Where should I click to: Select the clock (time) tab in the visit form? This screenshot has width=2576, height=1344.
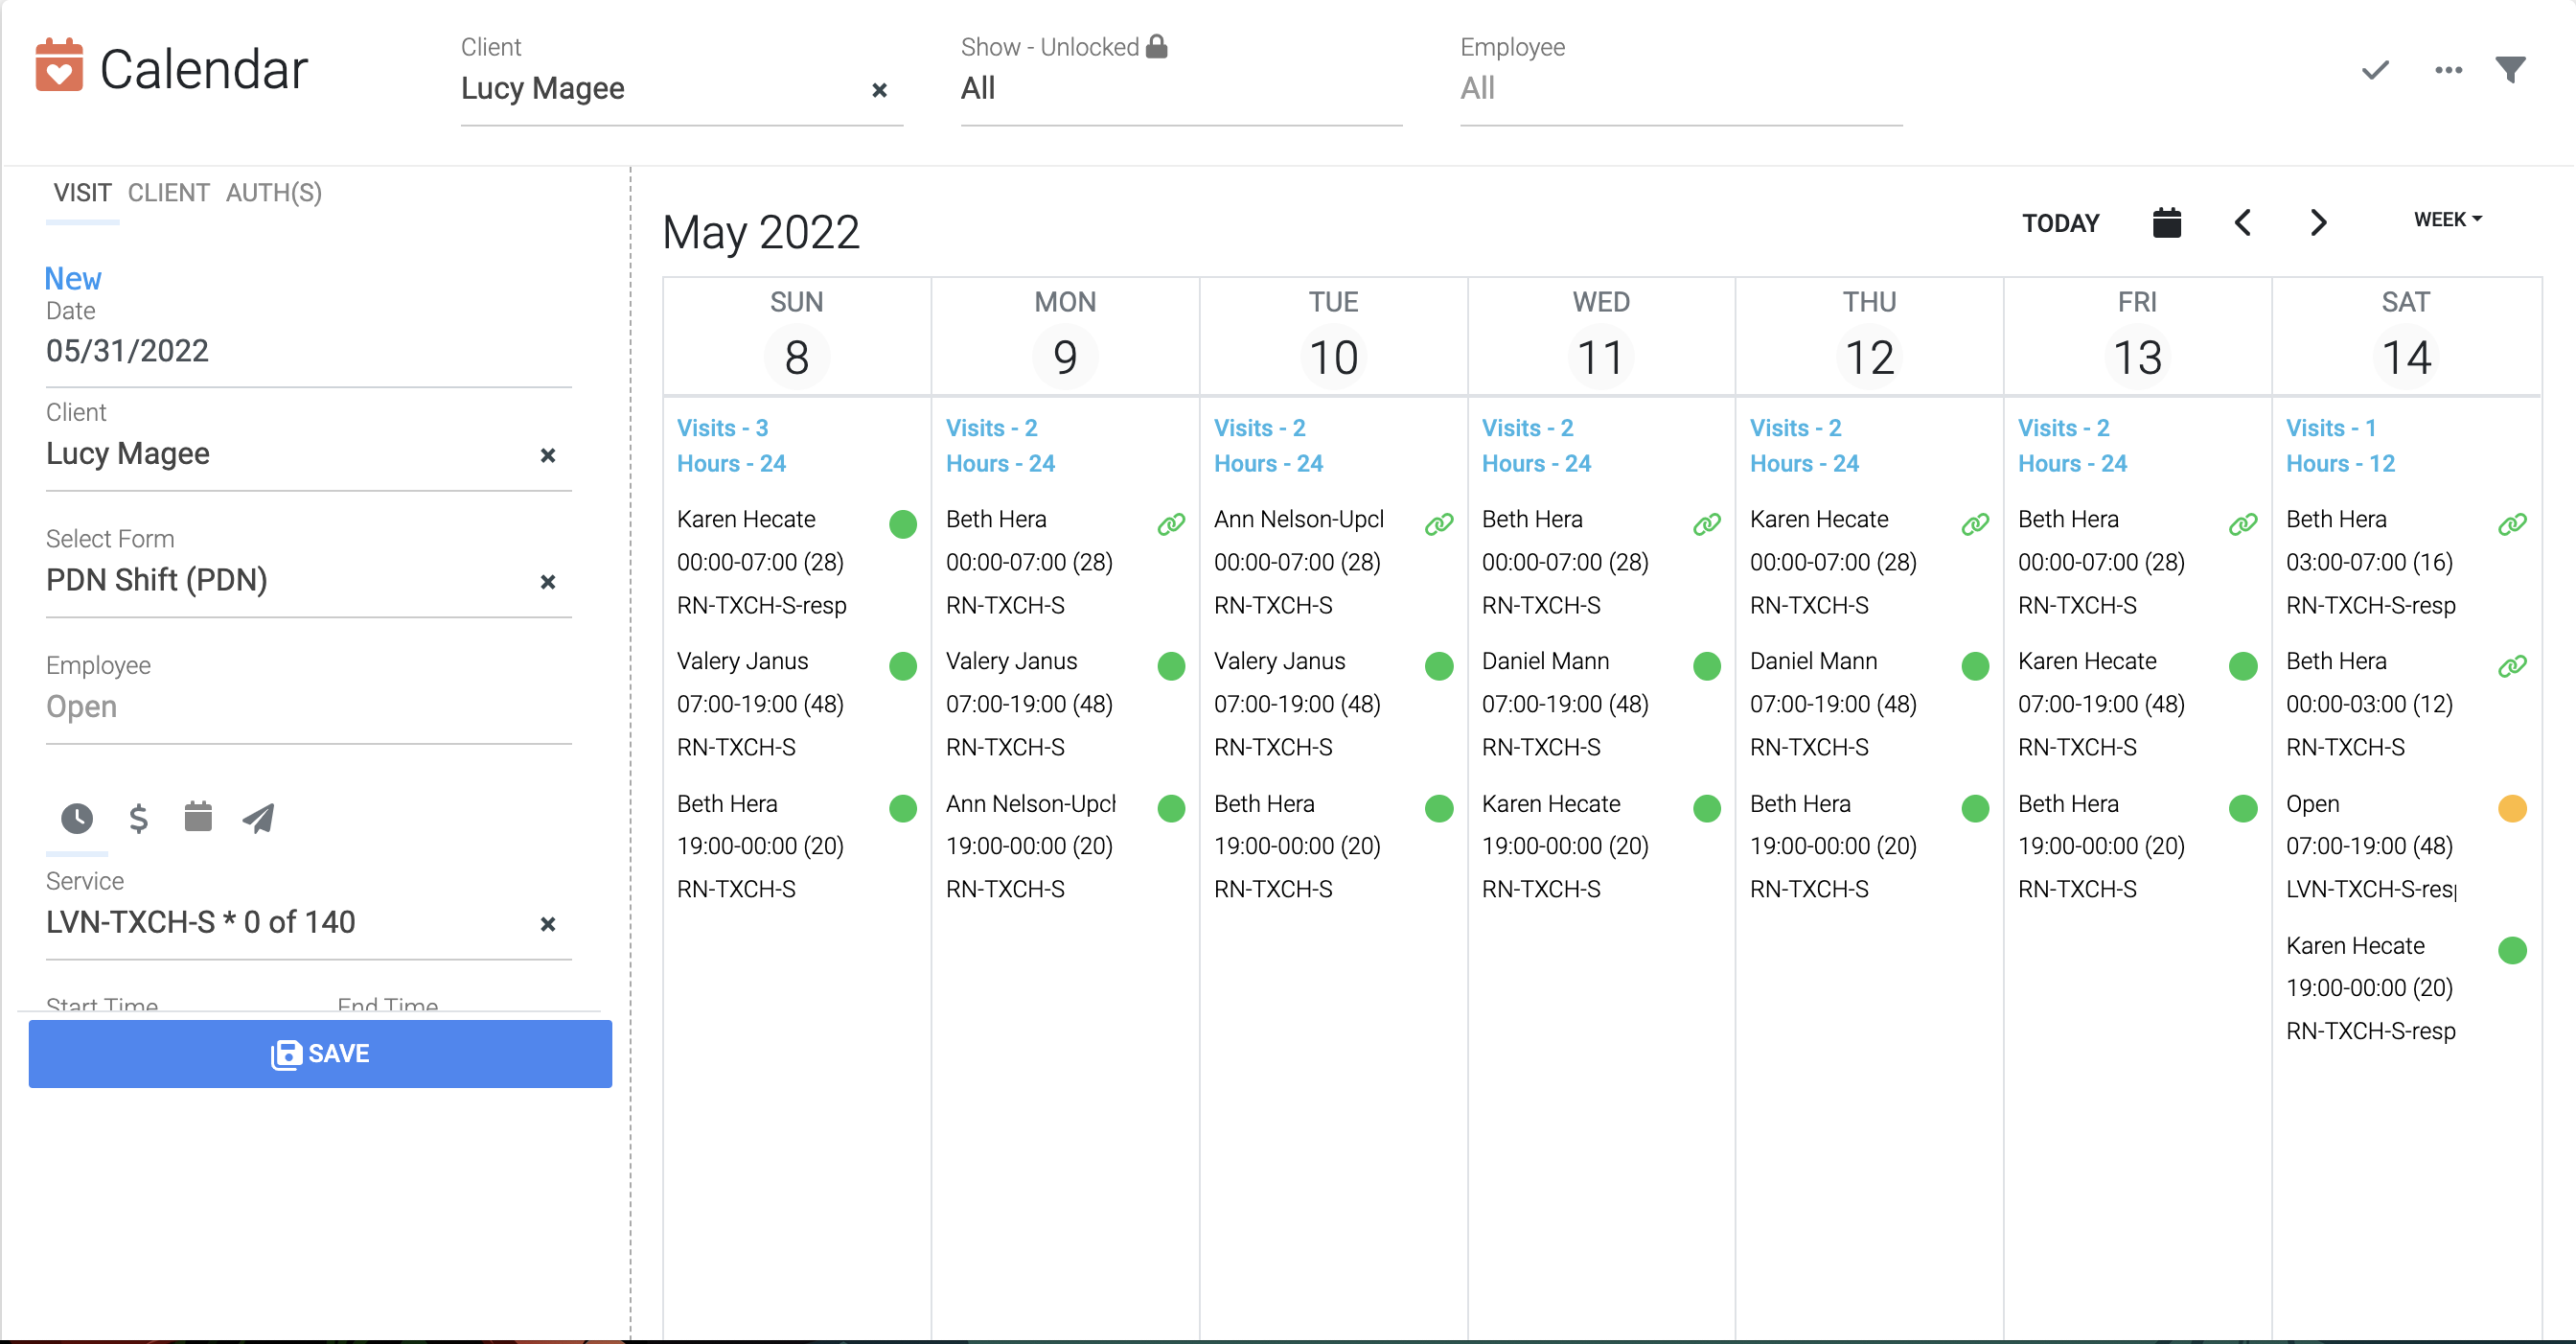click(78, 818)
